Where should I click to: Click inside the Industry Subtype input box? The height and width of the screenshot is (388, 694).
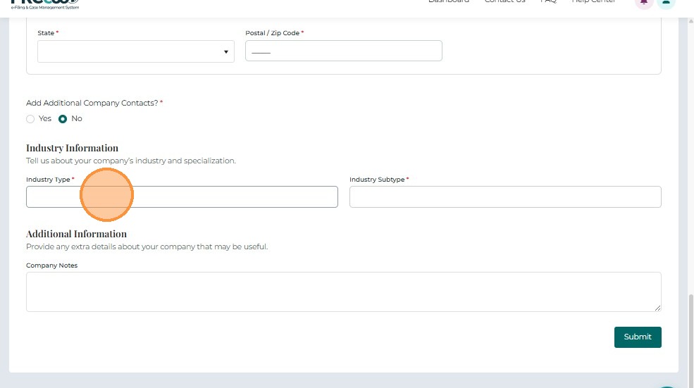[505, 197]
